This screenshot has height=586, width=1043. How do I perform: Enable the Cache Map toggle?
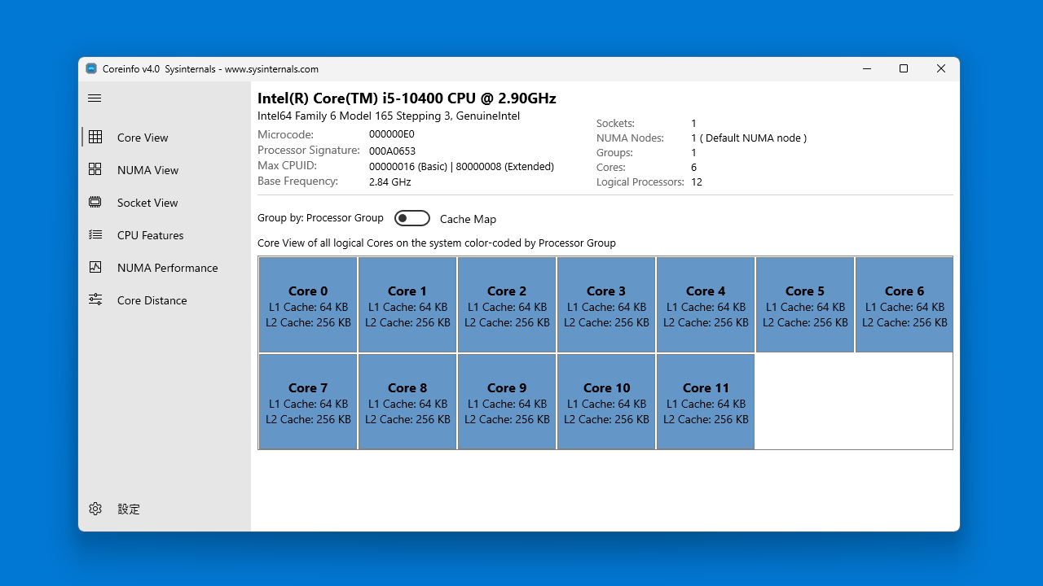click(412, 218)
